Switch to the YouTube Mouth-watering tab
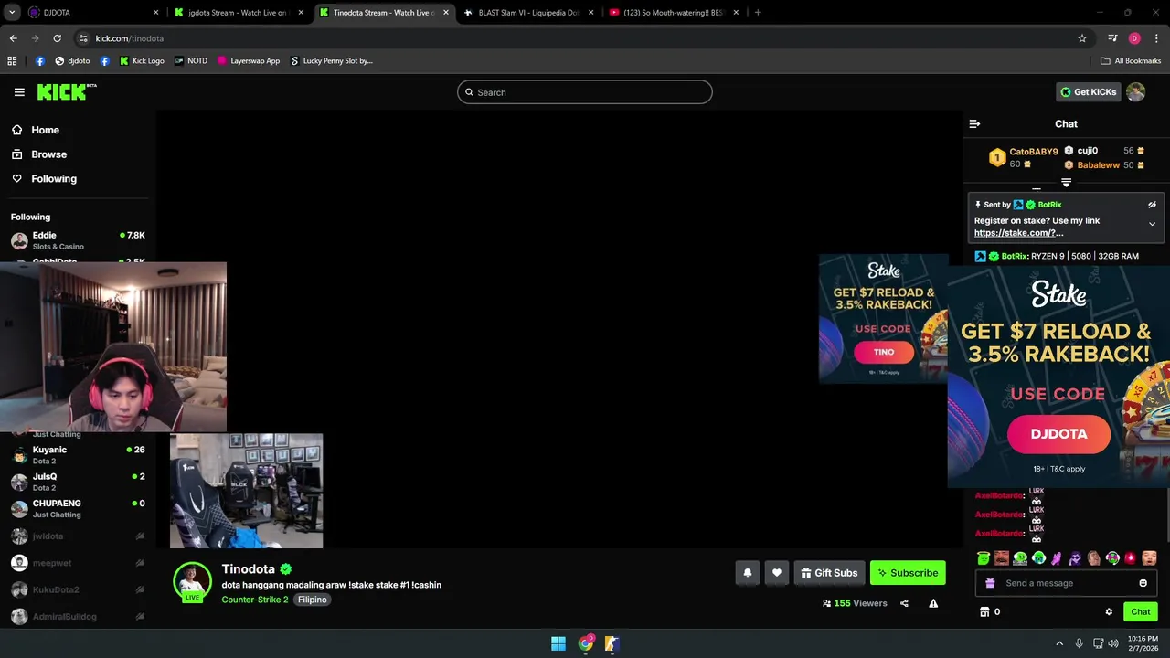 point(675,13)
